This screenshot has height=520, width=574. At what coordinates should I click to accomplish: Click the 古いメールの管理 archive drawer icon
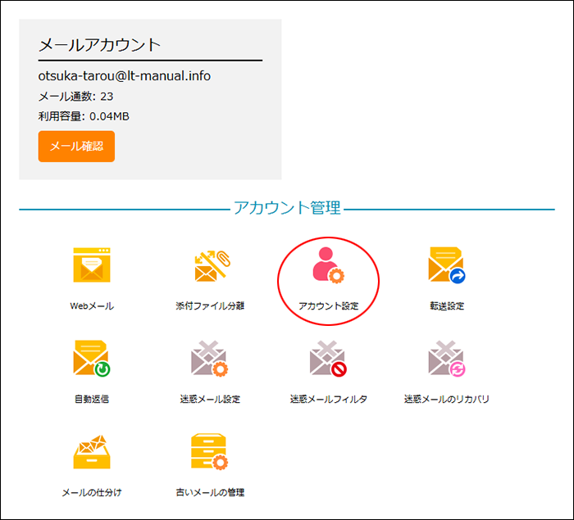(x=210, y=451)
